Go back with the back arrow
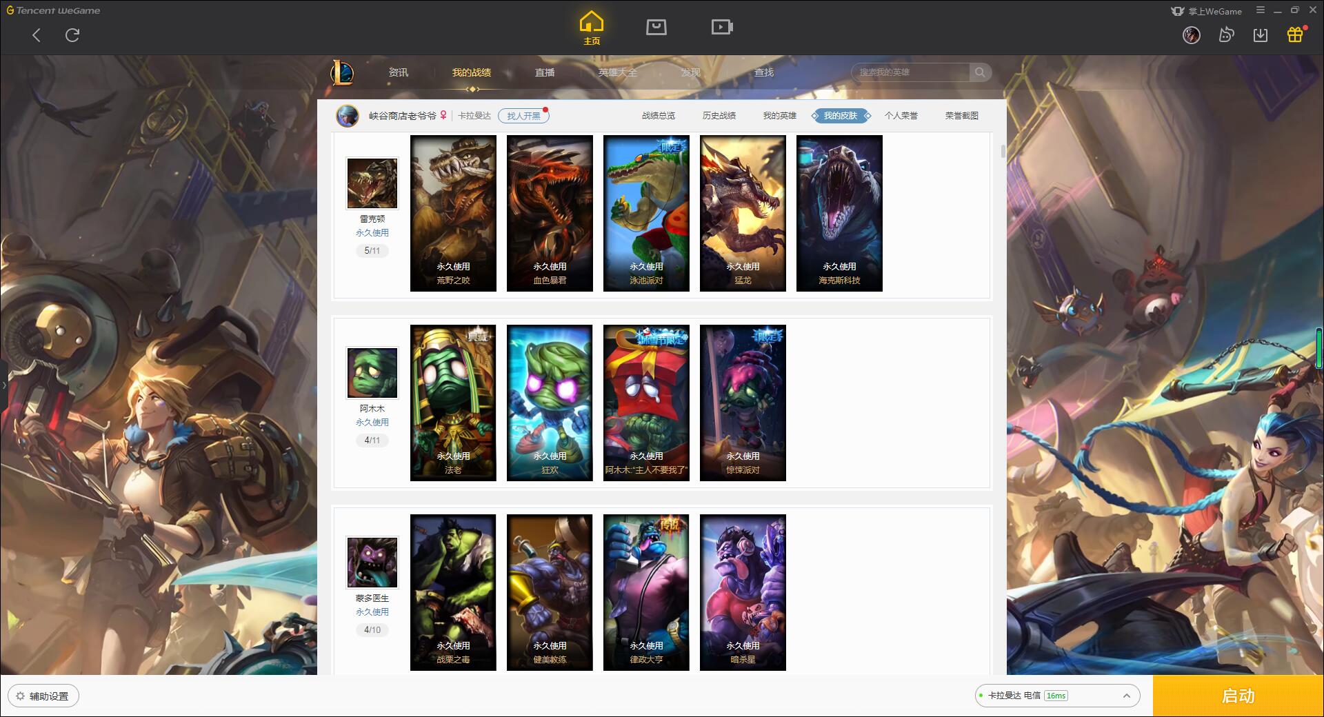 tap(37, 35)
